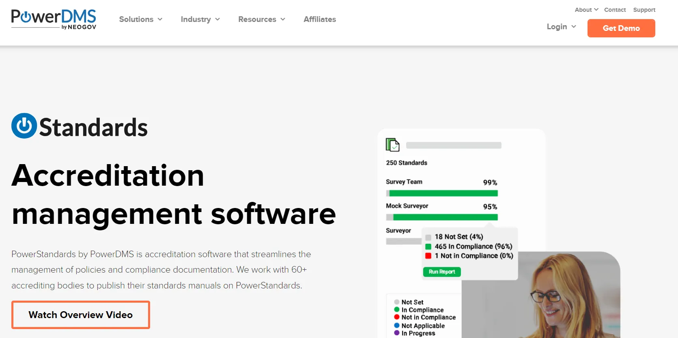678x338 pixels.
Task: Click the '95%' value
Action: pos(490,207)
